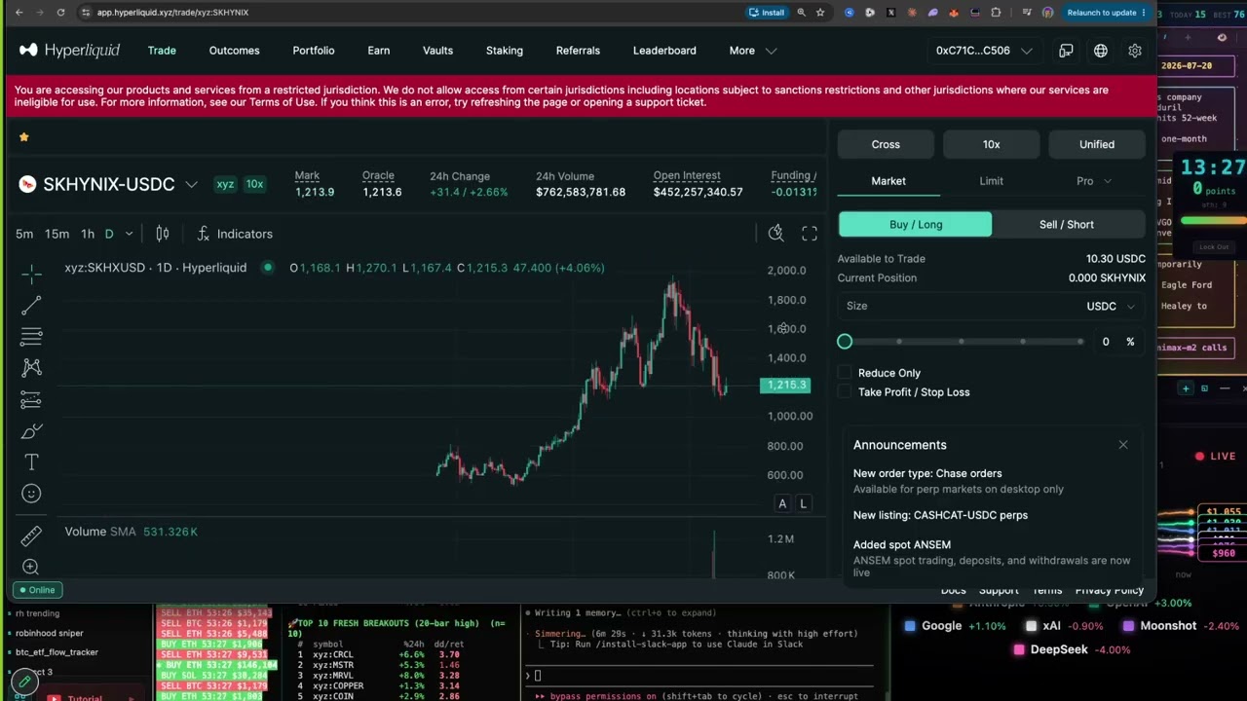
Task: Navigate to the Vaults page
Action: (x=437, y=51)
